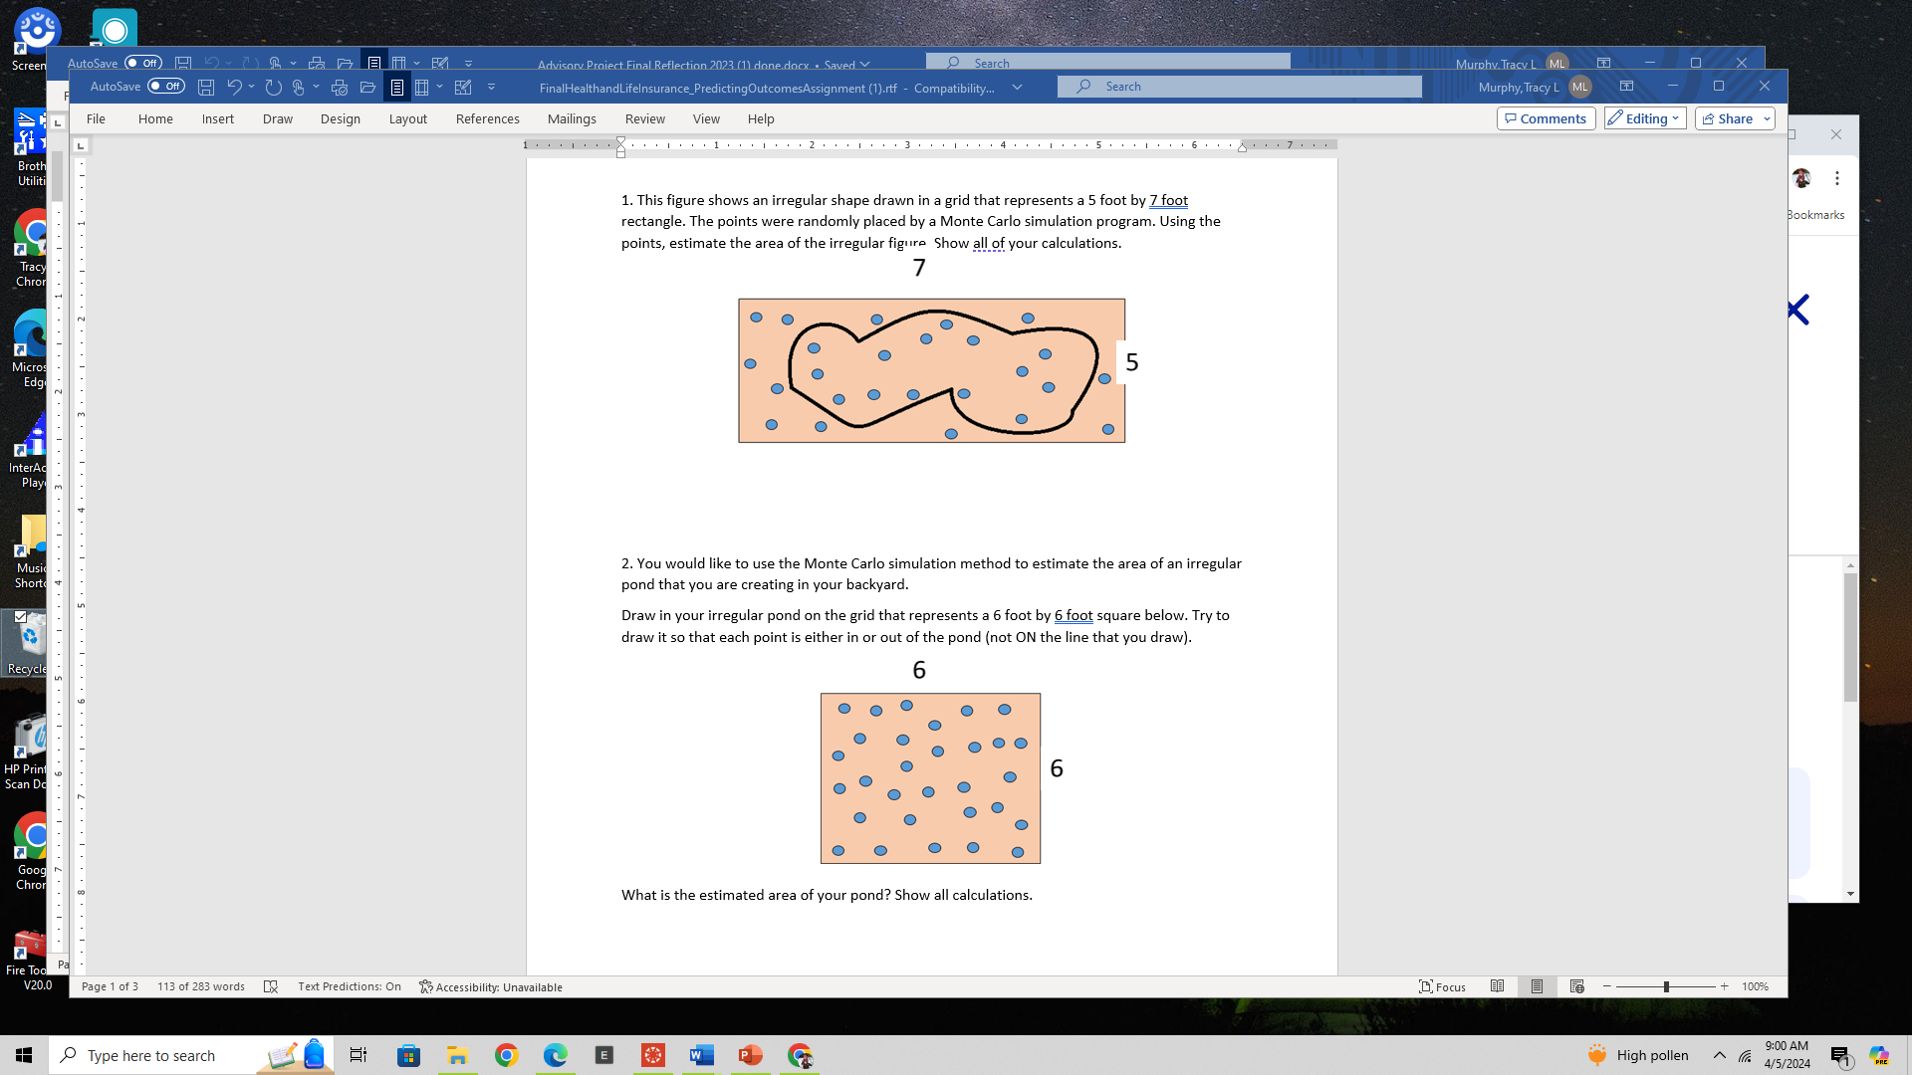Image resolution: width=1912 pixels, height=1075 pixels.
Task: Switch to Read Mode using status bar icon
Action: click(1498, 987)
